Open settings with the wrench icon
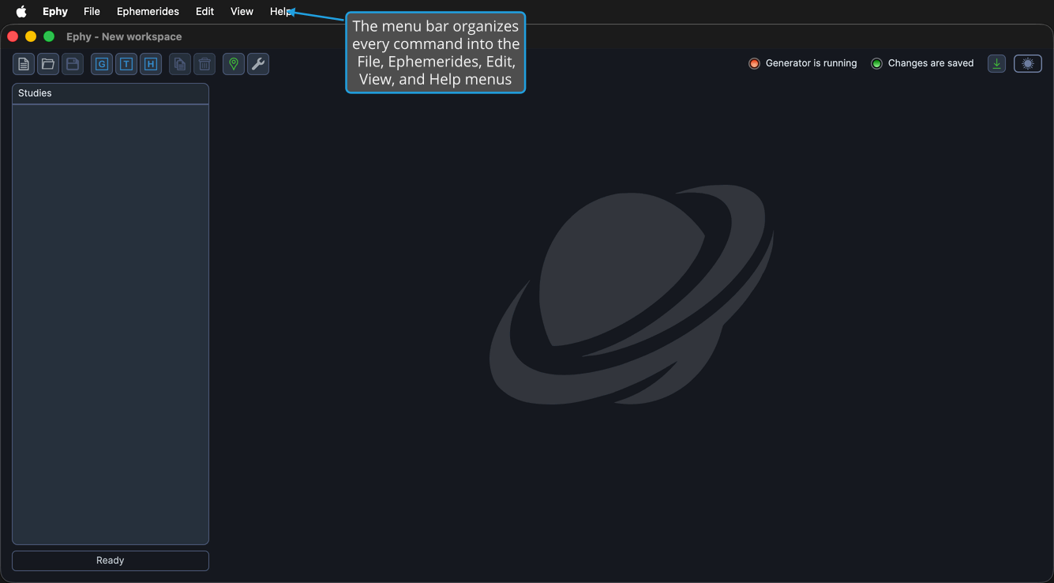 point(258,64)
